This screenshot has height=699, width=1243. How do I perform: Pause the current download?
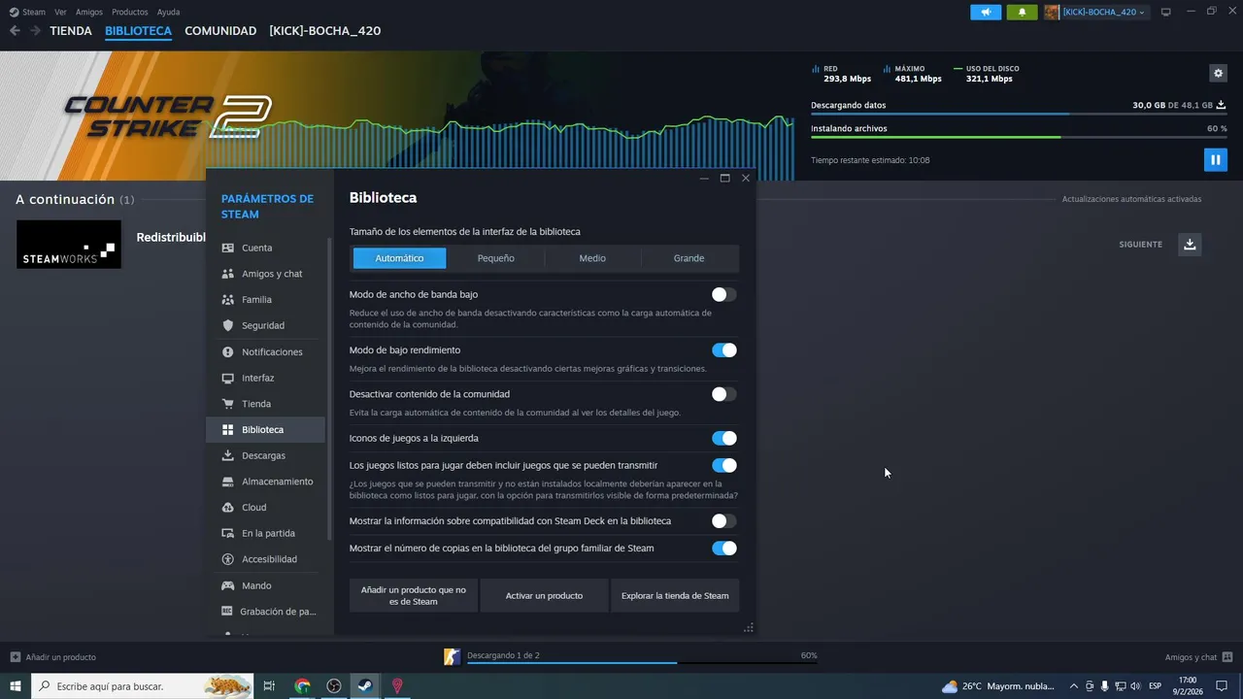[1215, 159]
